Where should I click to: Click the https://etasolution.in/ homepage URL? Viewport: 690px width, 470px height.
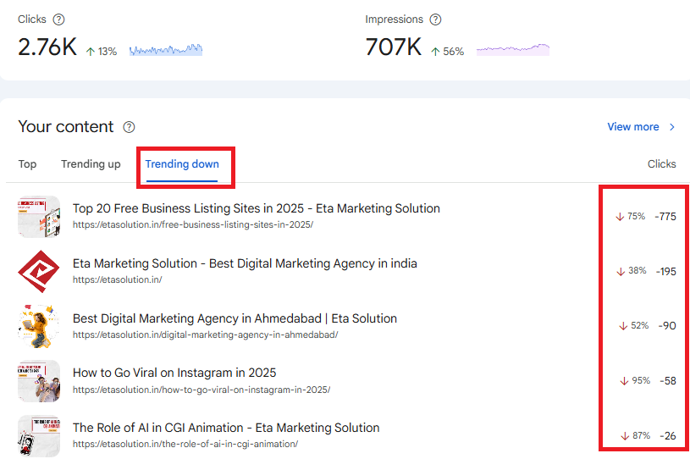coord(117,279)
